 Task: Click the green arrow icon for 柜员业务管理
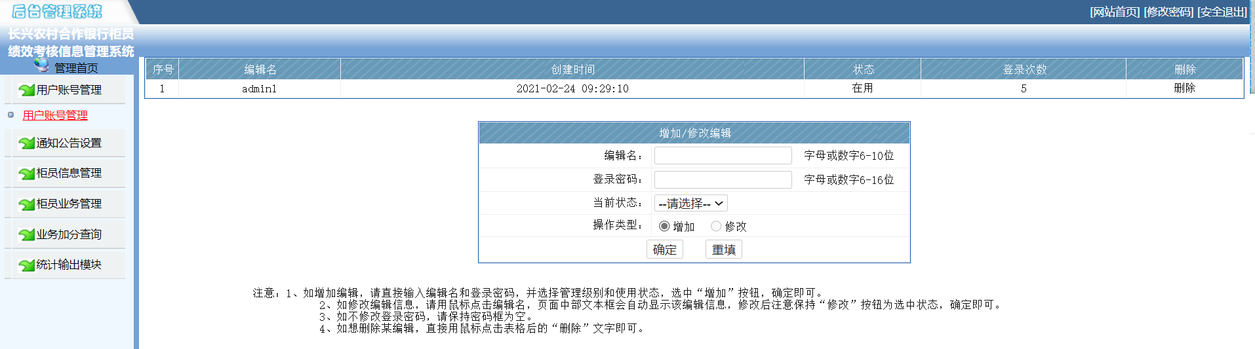point(27,204)
